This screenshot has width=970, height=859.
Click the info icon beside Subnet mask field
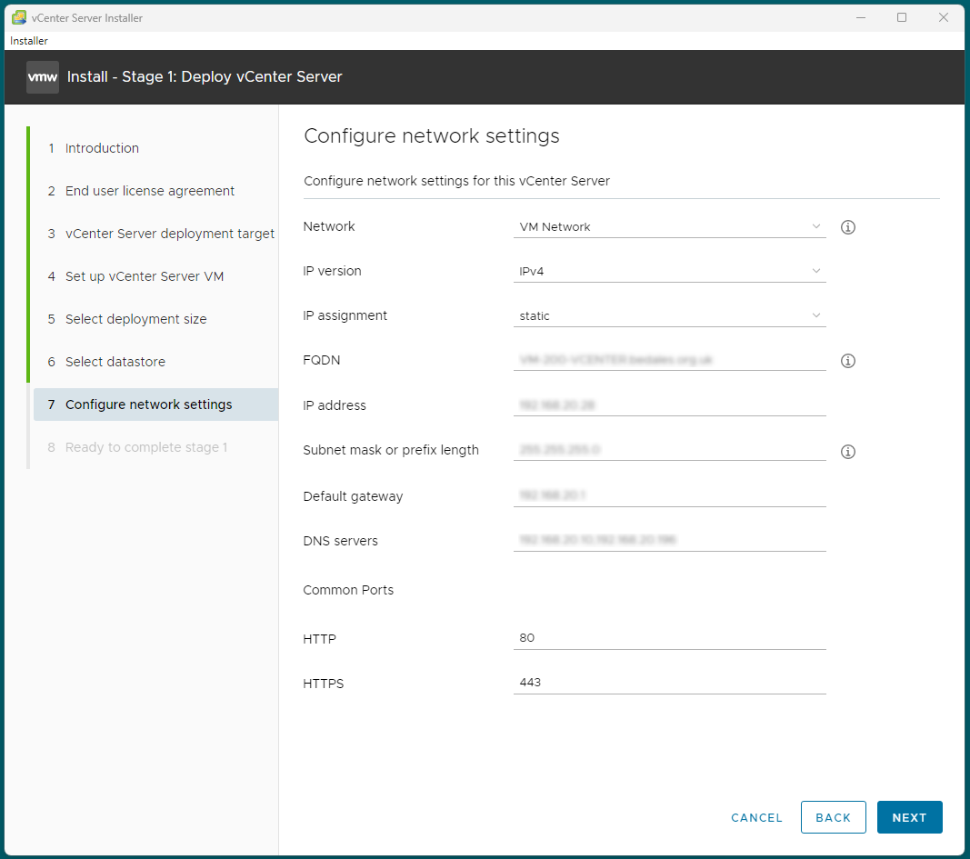click(847, 452)
